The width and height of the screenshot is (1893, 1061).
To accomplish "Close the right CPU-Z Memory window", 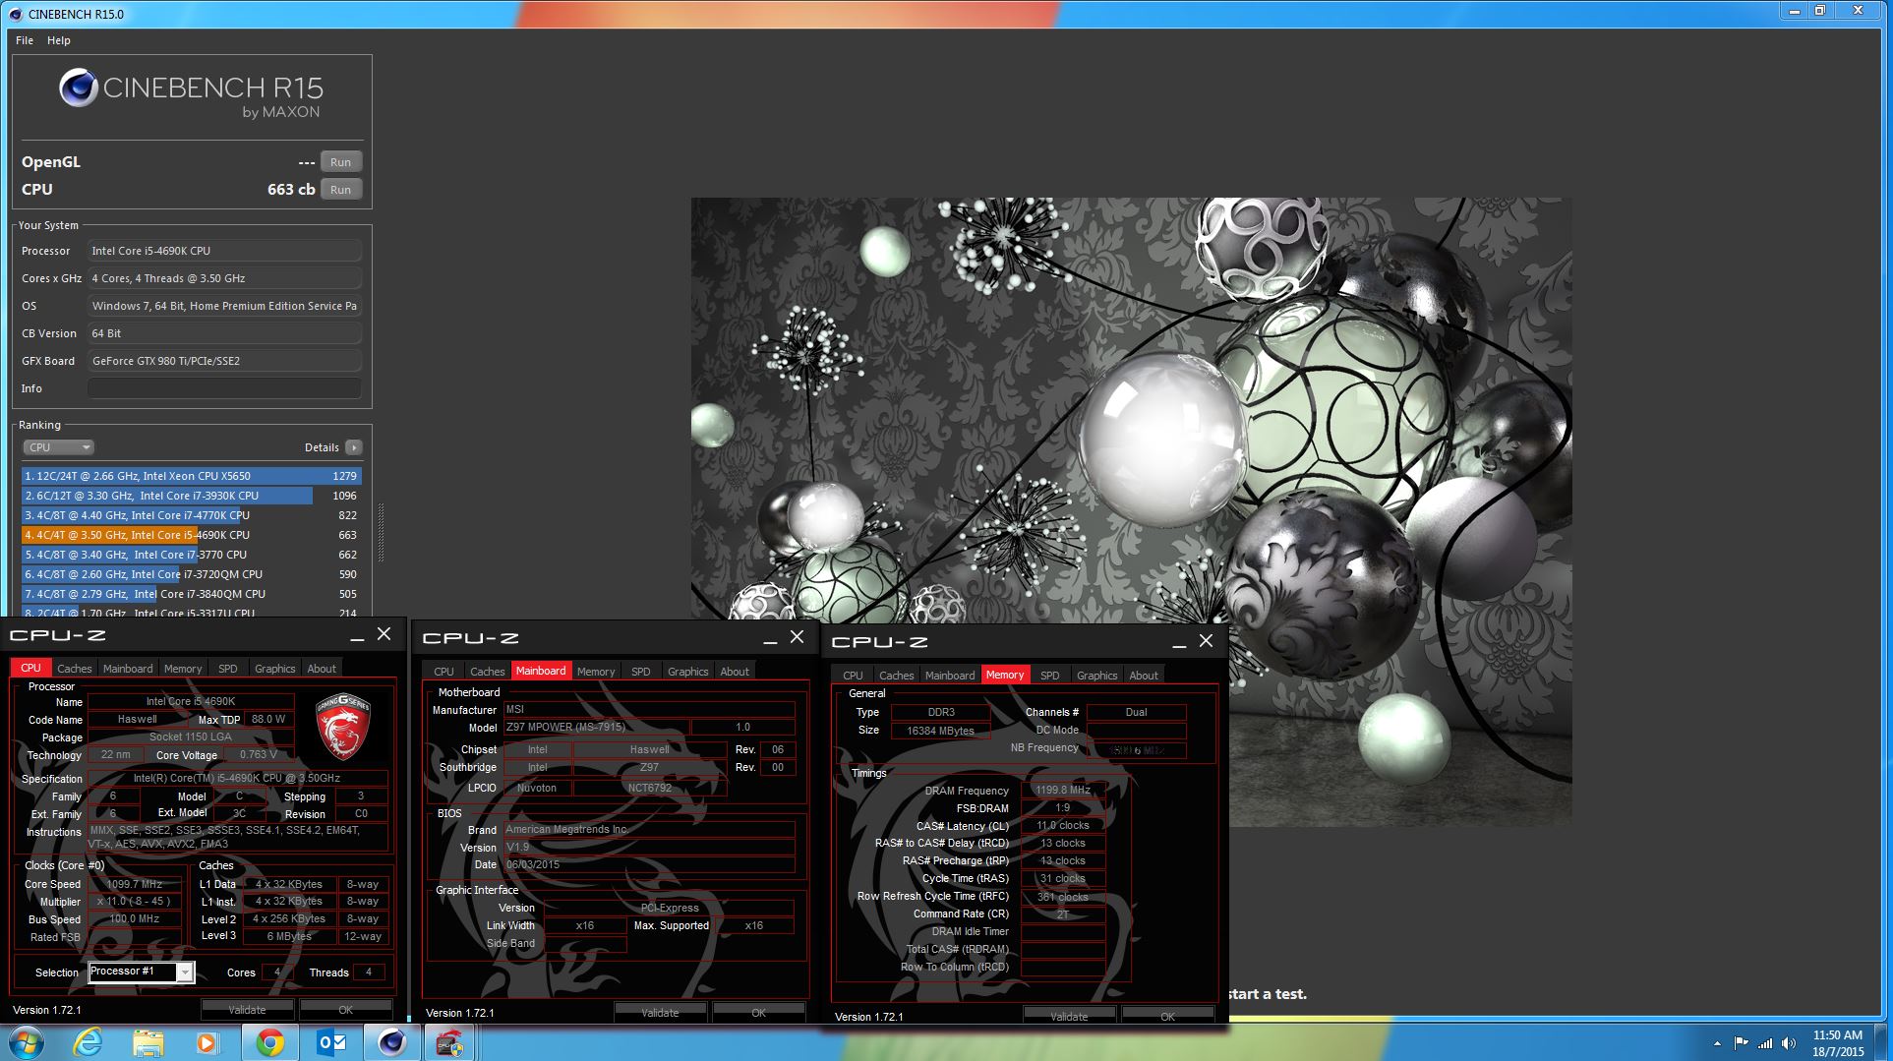I will [x=1206, y=642].
